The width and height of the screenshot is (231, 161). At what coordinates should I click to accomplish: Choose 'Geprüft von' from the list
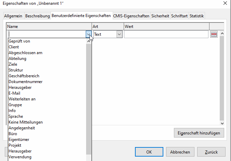(x=47, y=41)
